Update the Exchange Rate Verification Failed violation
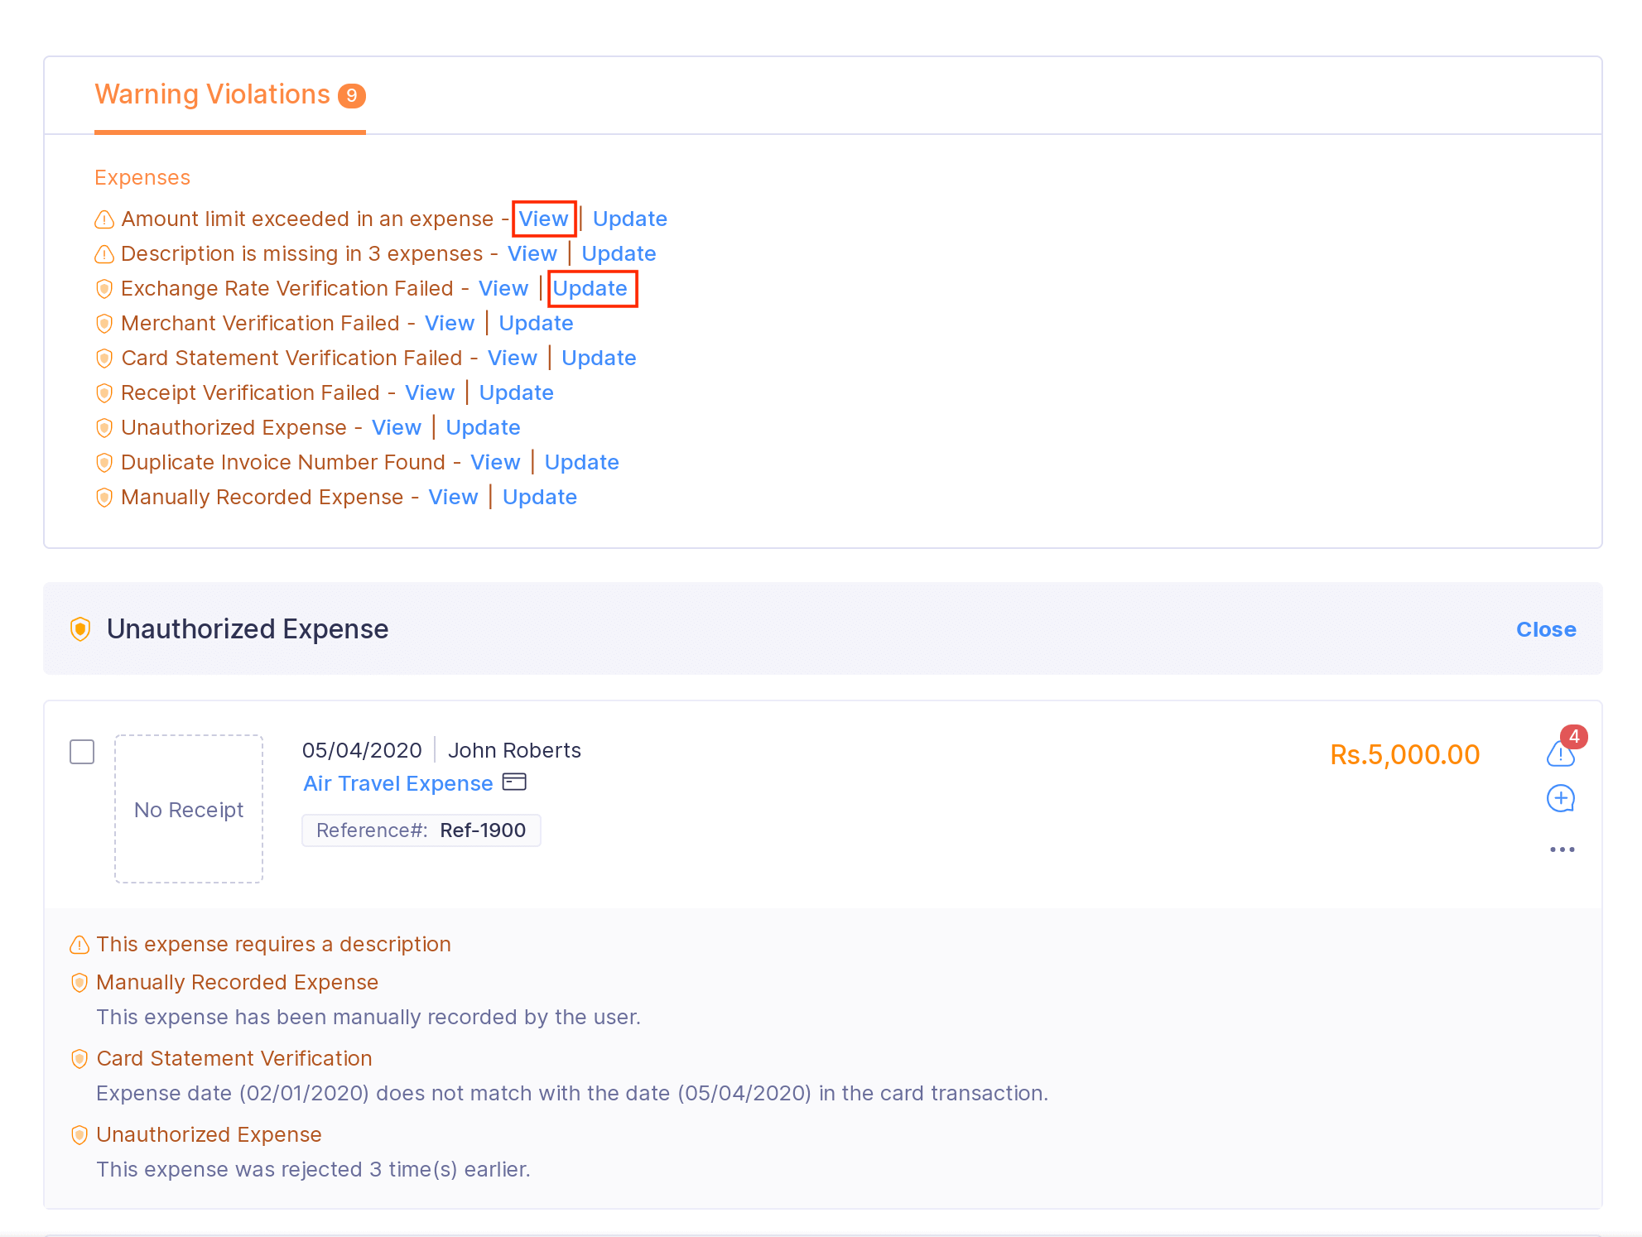1642x1237 pixels. [x=590, y=289]
